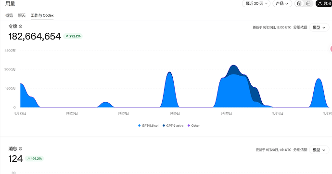The image size is (332, 174).
Task: Click the 分组依据 label in the 消息 section
Action: (300, 150)
